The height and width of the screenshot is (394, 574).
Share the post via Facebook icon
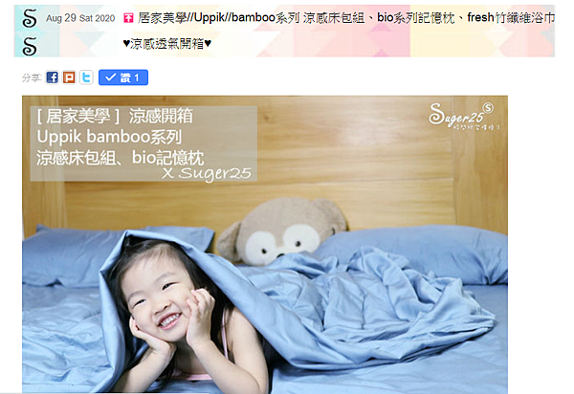[52, 77]
